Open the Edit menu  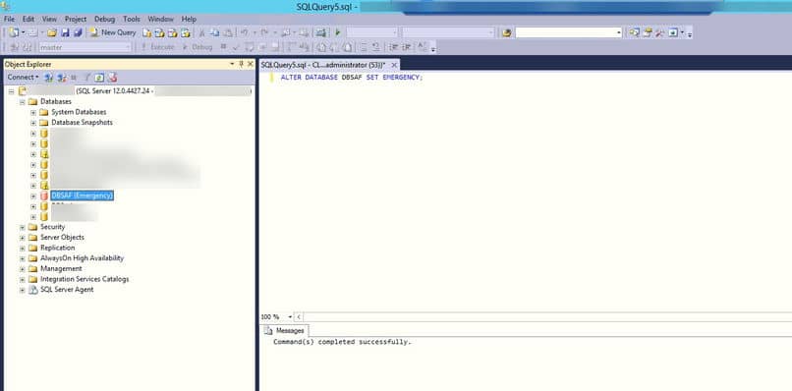coord(28,20)
